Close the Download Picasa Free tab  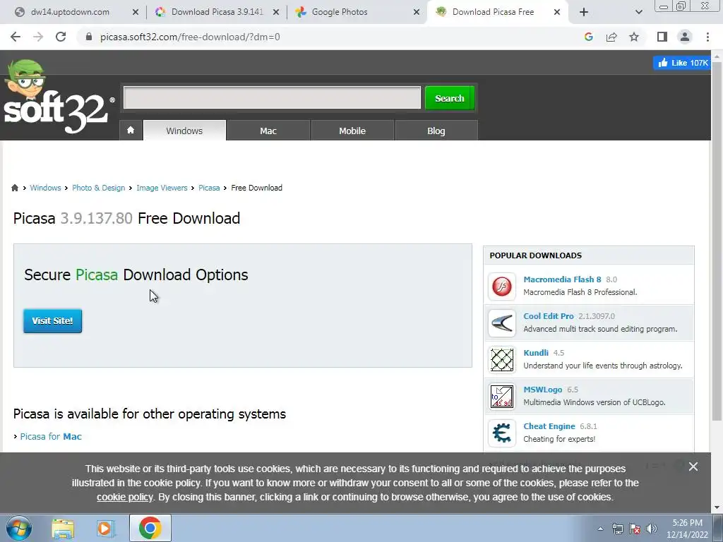click(x=557, y=12)
